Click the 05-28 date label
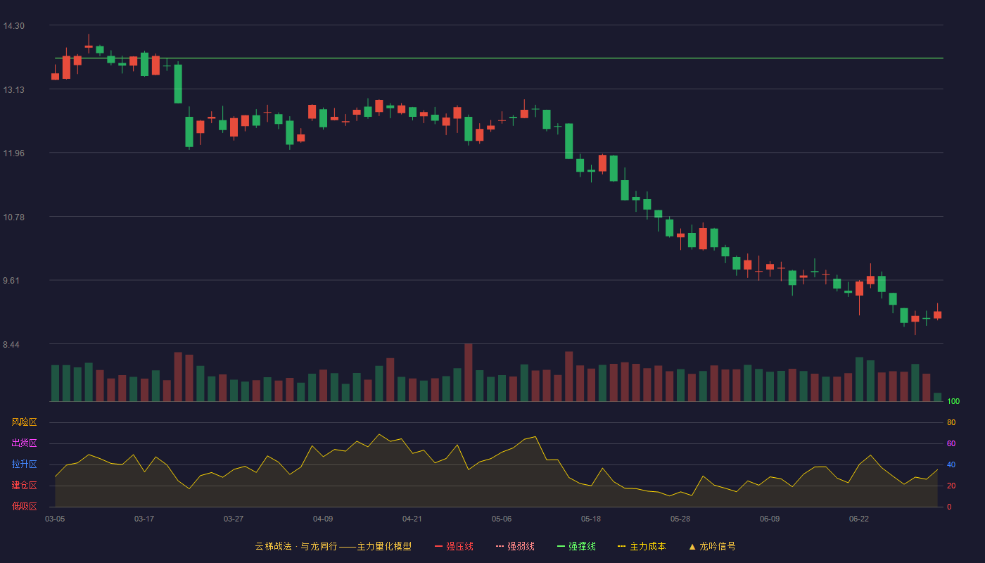The width and height of the screenshot is (985, 563). 680,519
